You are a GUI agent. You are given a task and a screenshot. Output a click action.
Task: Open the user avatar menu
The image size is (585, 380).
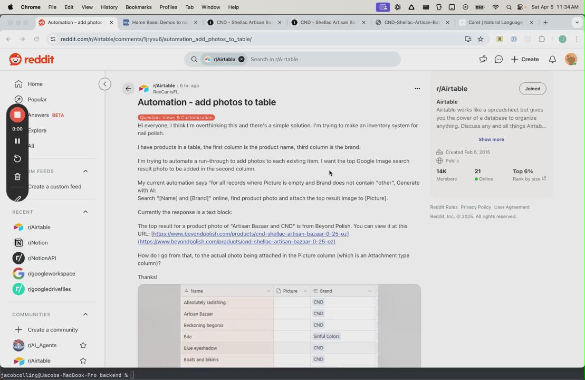point(570,59)
